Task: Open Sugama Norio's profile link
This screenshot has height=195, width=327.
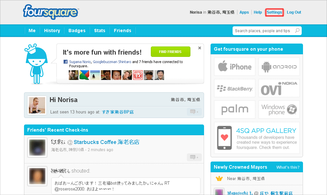Action: (80, 62)
